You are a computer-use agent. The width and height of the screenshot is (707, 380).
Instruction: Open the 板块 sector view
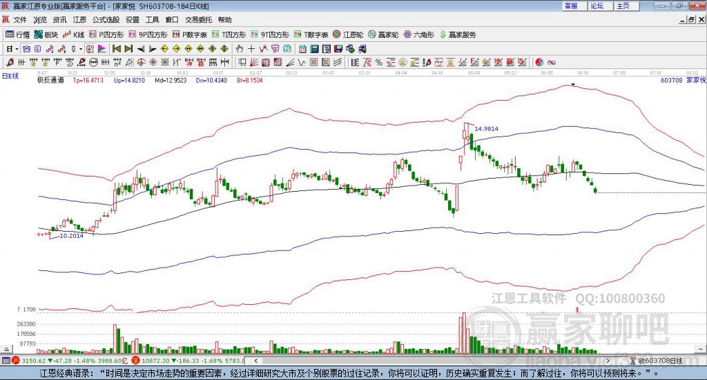(46, 34)
